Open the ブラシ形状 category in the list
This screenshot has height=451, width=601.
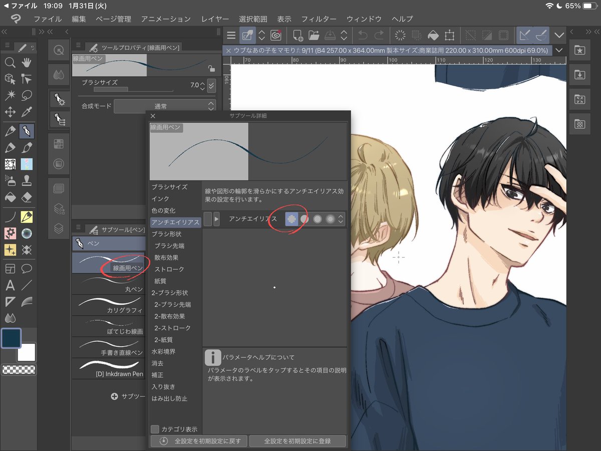(x=166, y=234)
